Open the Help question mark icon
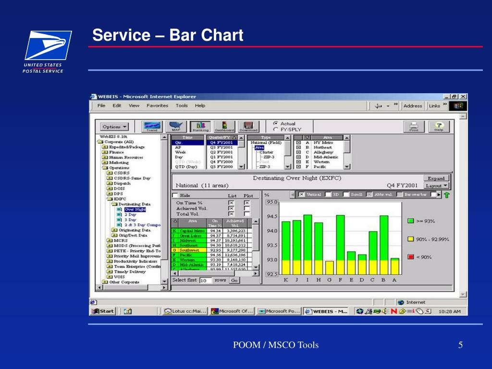This screenshot has width=492, height=369. click(x=439, y=127)
